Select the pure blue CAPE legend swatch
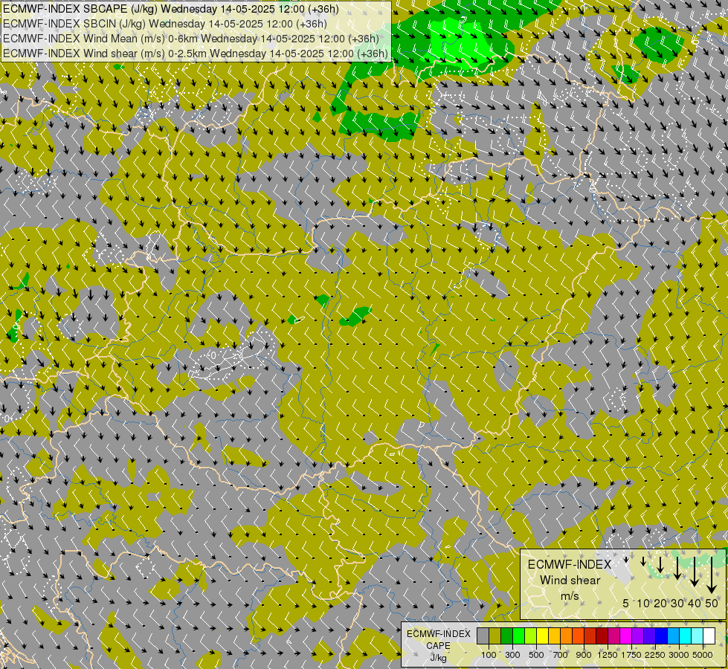 [x=662, y=636]
